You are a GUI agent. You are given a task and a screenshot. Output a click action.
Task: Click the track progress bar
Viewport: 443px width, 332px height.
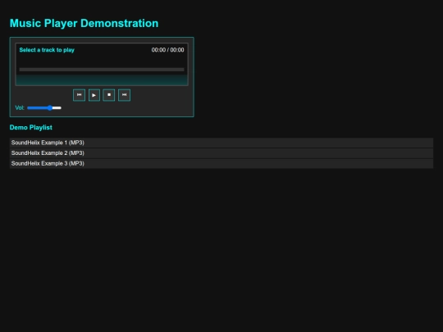(x=102, y=70)
